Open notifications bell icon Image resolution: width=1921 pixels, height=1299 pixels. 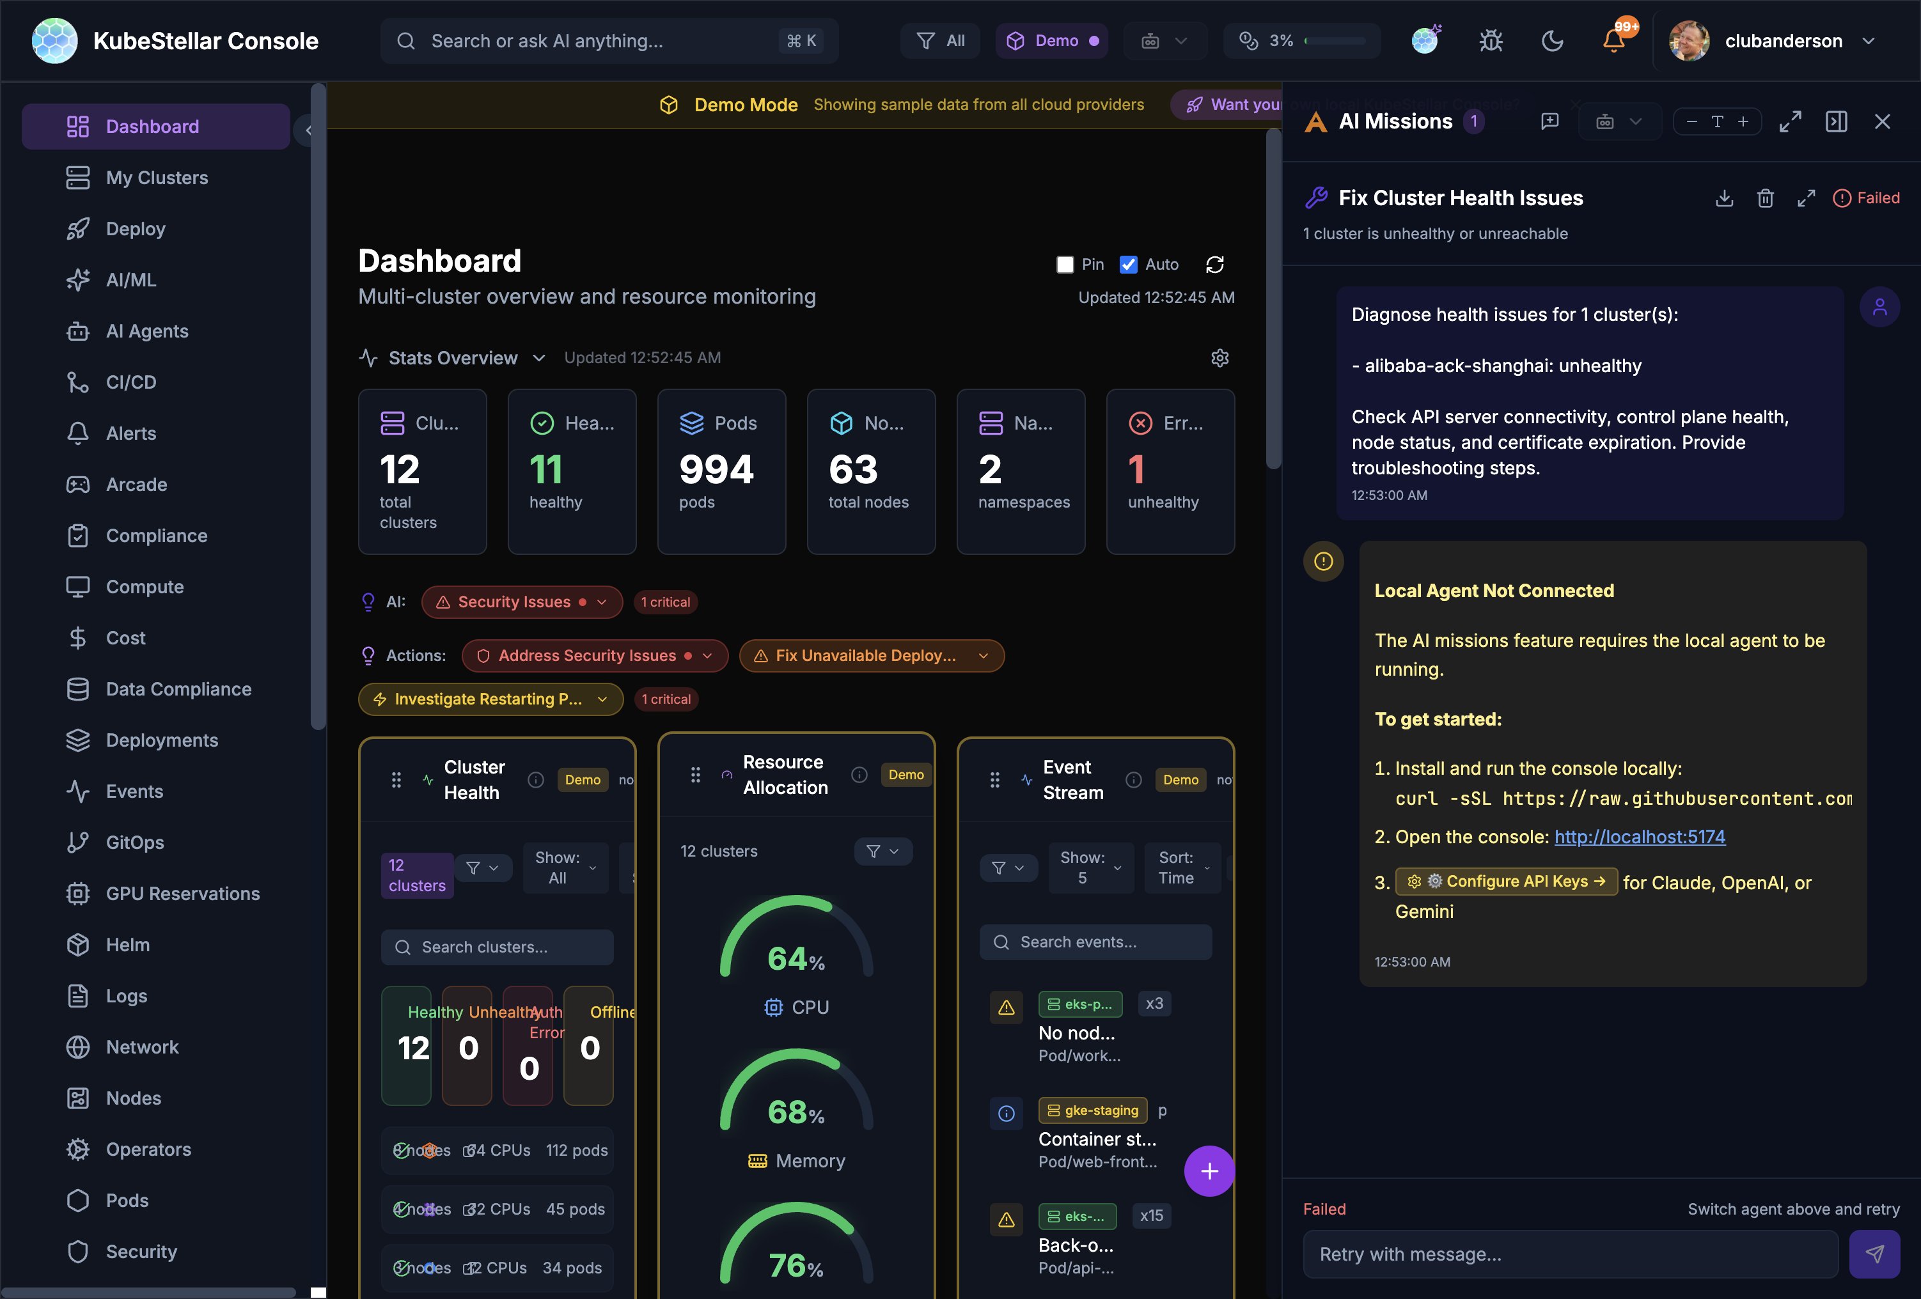click(x=1613, y=40)
